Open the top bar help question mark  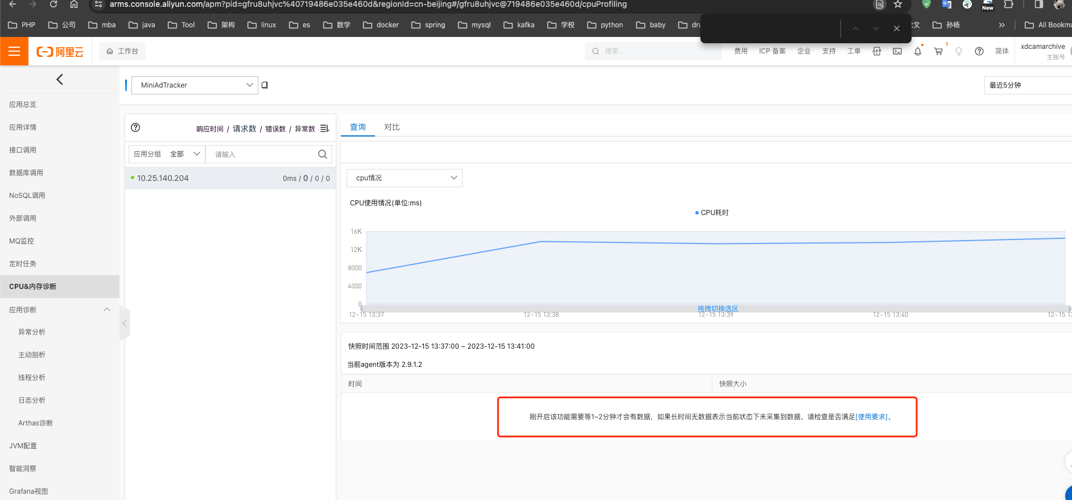pos(979,51)
